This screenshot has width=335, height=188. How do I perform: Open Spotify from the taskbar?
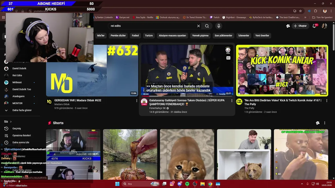pyautogui.click(x=187, y=184)
